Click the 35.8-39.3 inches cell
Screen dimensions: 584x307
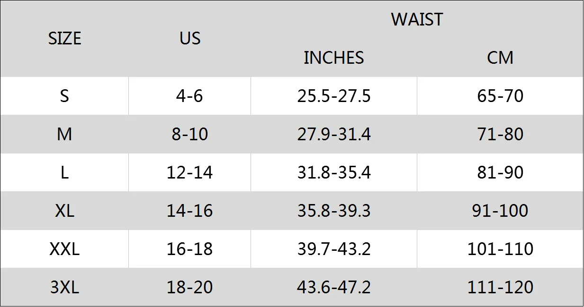pyautogui.click(x=334, y=211)
